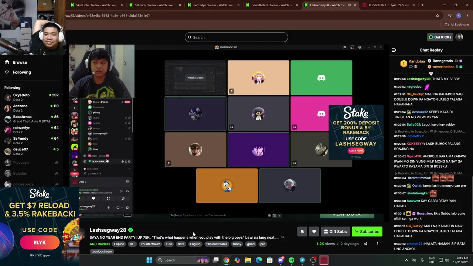Open the video's three-dot options menu
Image resolution: width=473 pixels, height=266 pixels.
pos(377,244)
